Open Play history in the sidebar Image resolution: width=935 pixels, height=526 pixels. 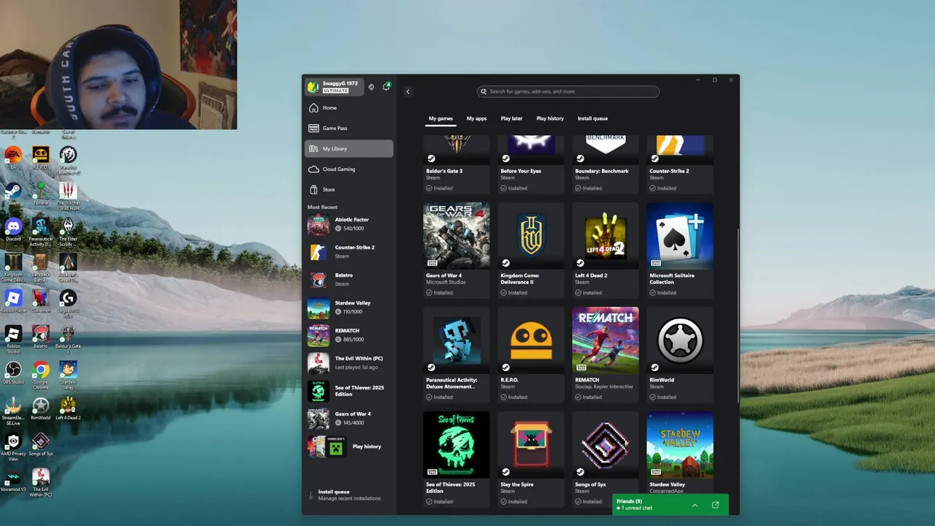click(x=348, y=446)
